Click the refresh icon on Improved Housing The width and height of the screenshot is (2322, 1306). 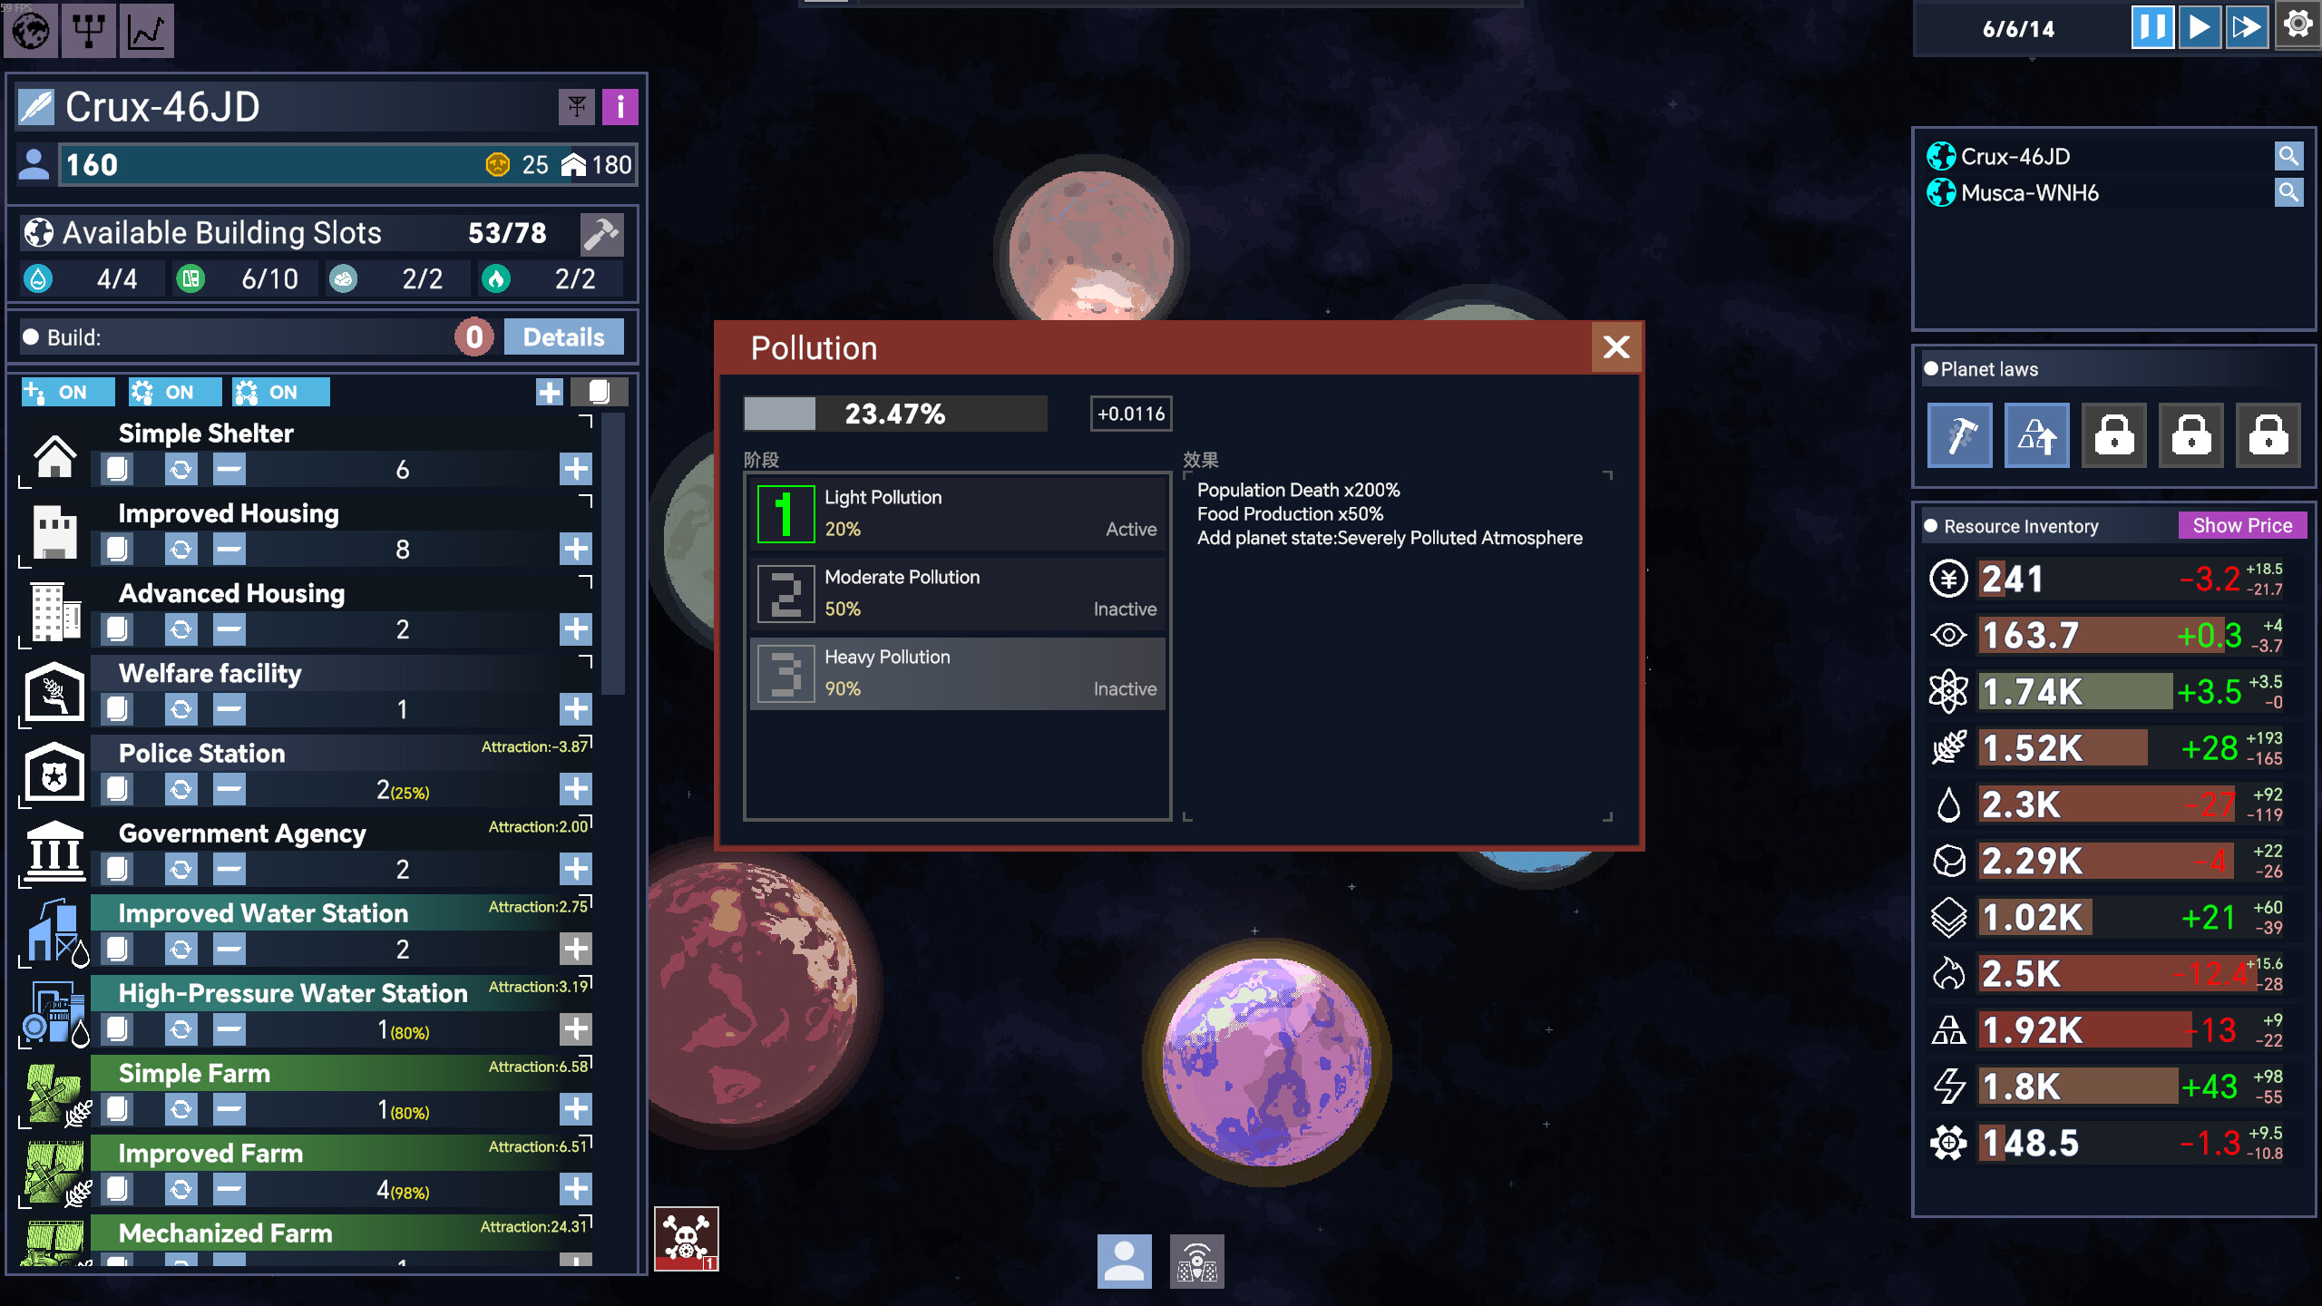[x=181, y=549]
